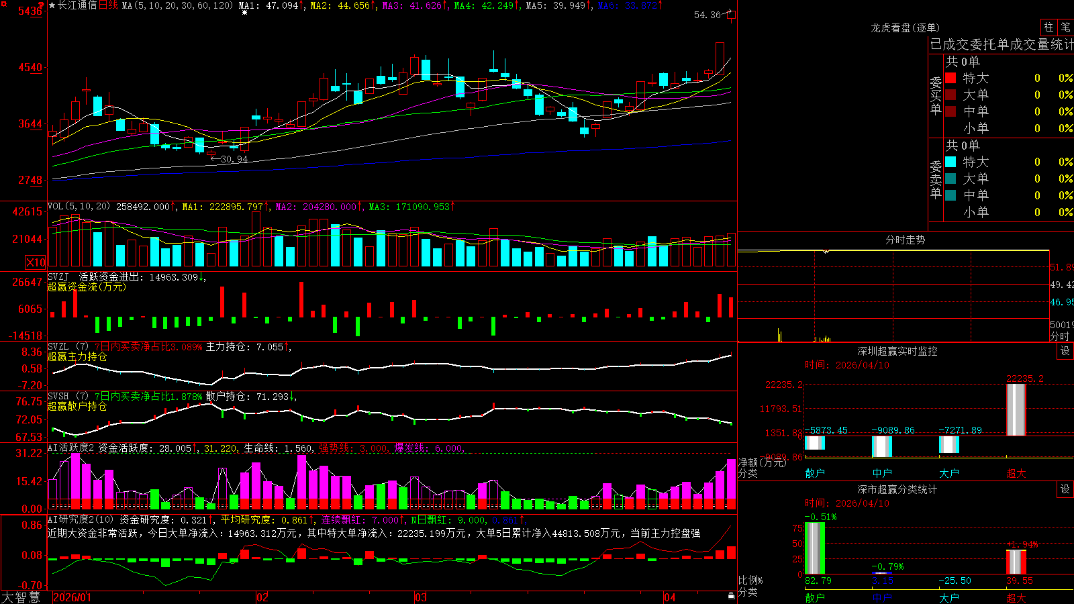Click the 爆发线: 6.000 value
Image resolution: width=1074 pixels, height=604 pixels.
(x=430, y=448)
